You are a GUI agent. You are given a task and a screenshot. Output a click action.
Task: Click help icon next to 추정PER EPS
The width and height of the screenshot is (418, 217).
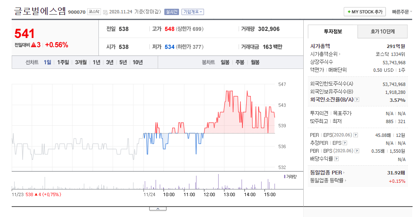click(x=345, y=143)
